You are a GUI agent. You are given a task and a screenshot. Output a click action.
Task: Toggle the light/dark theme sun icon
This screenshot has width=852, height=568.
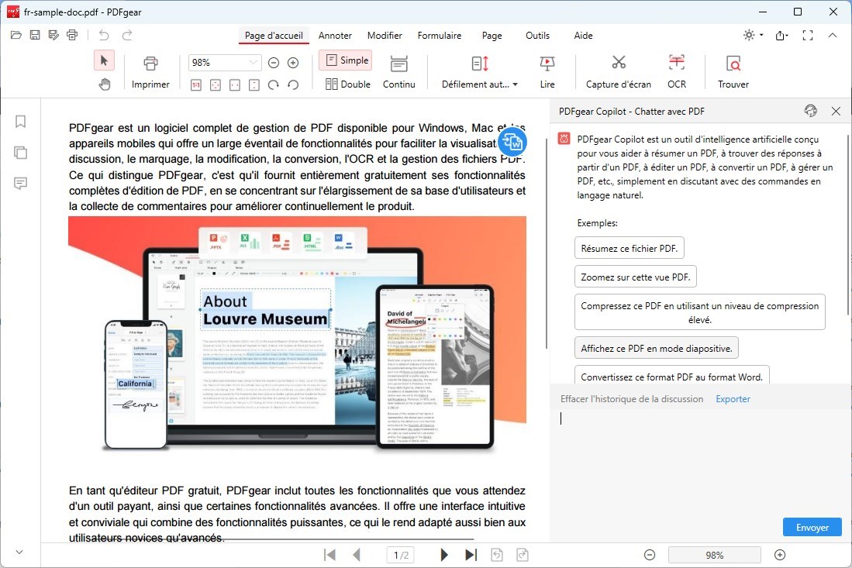(747, 35)
